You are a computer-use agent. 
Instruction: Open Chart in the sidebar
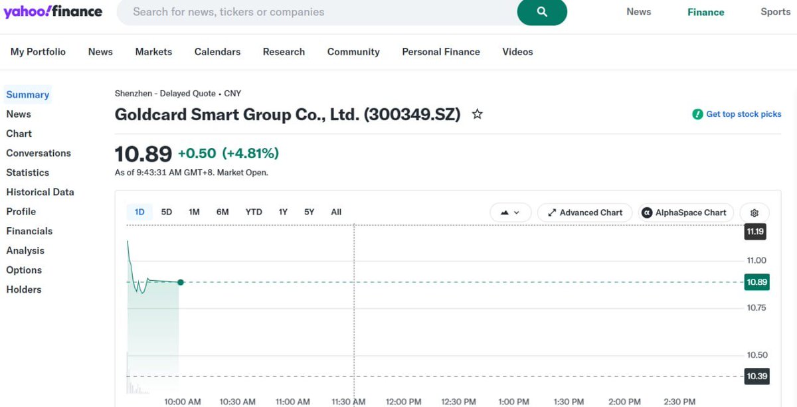tap(19, 133)
